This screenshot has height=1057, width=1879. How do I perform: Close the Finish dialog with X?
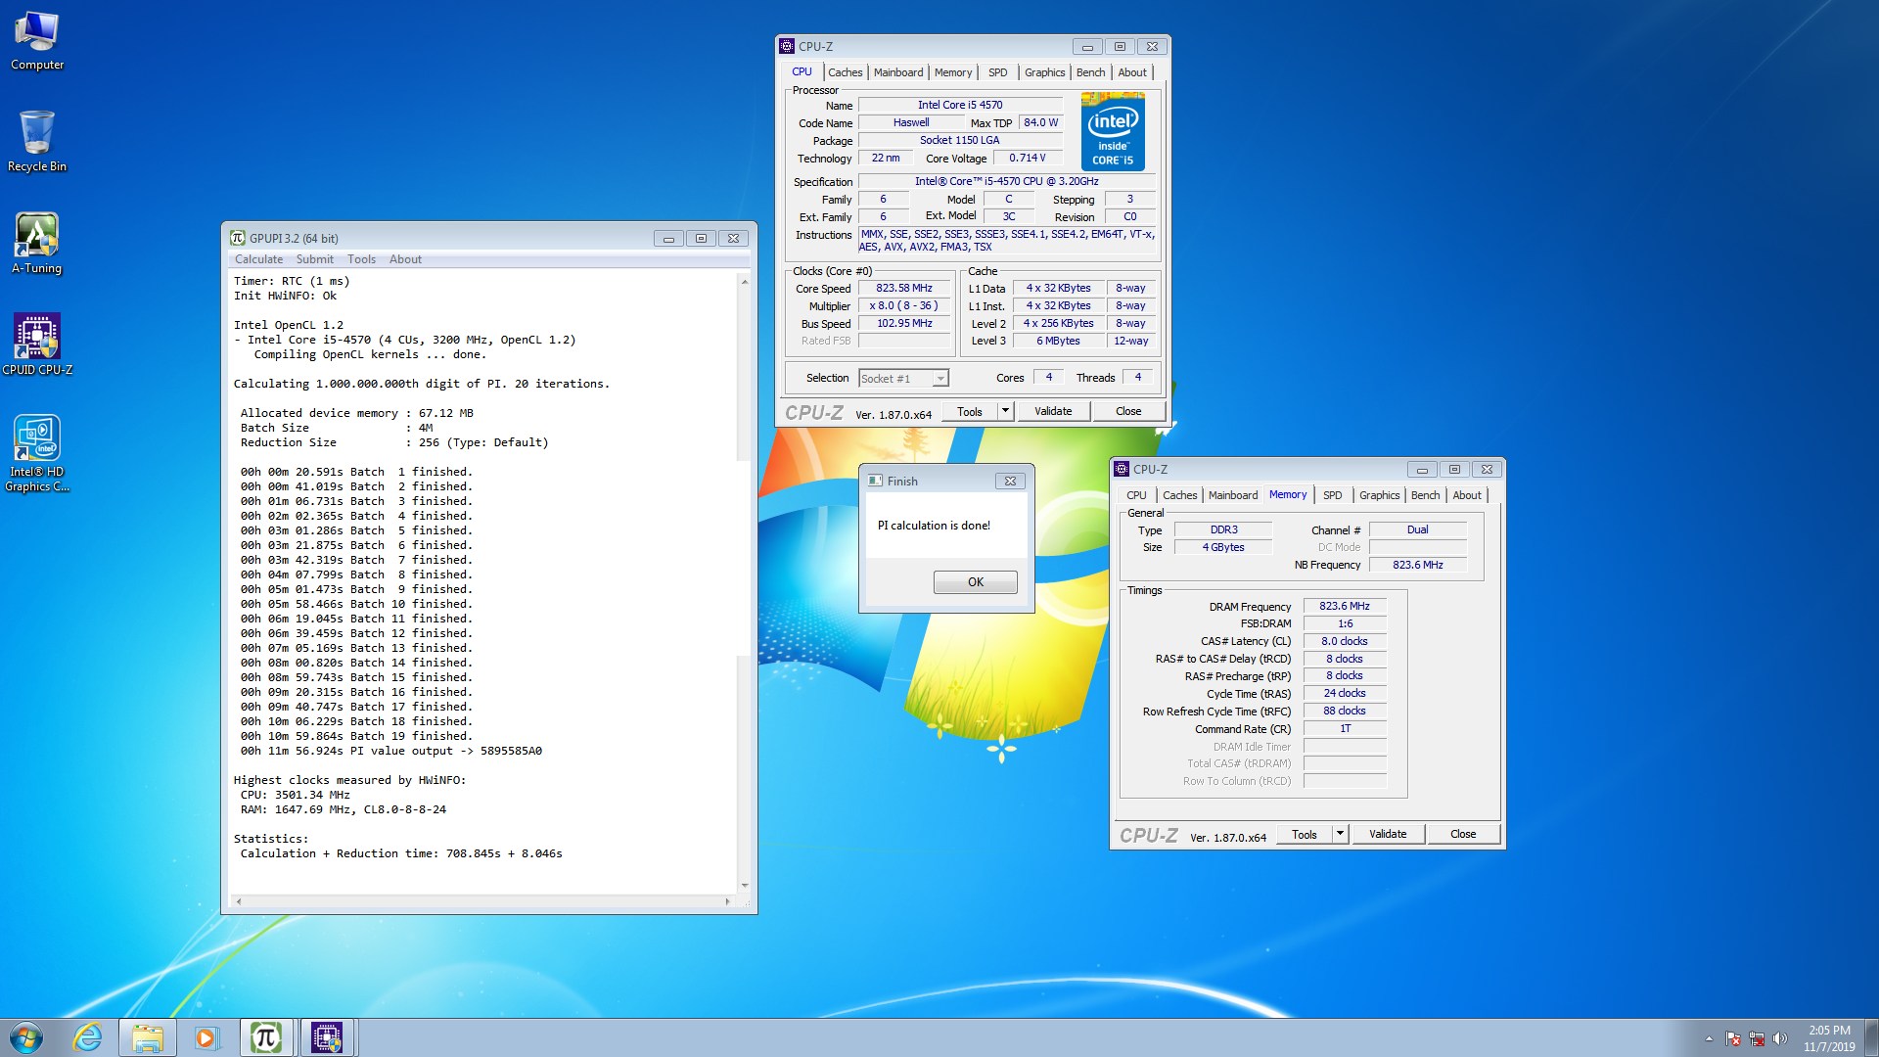point(1011,481)
